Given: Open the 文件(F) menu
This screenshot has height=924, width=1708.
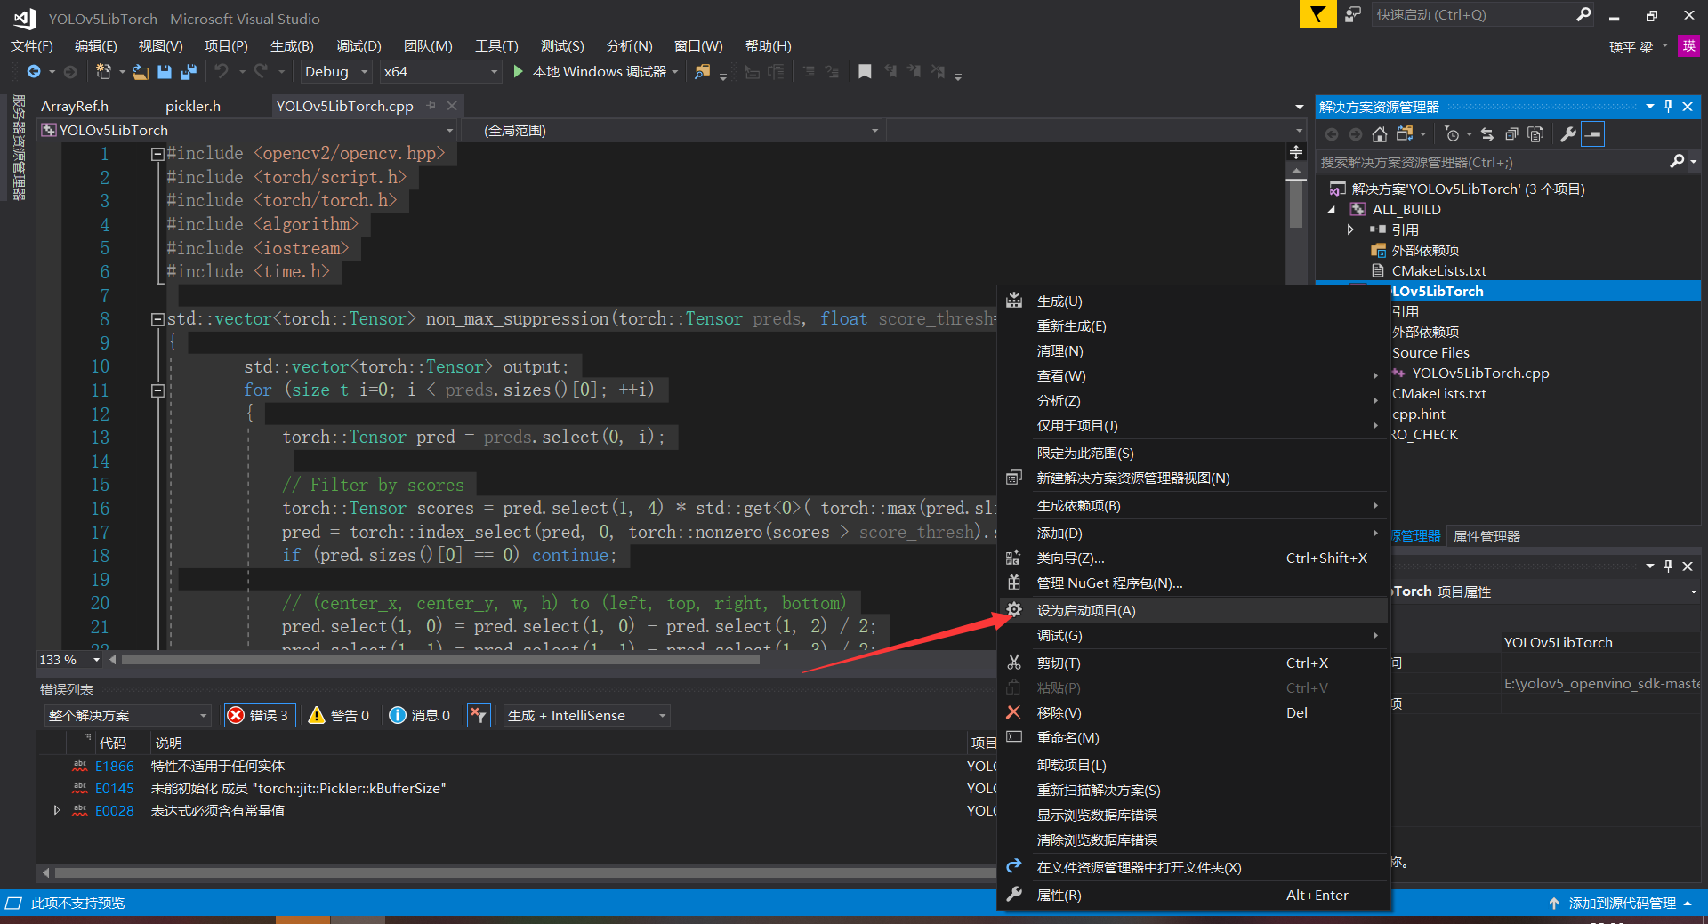Looking at the screenshot, I should tap(32, 45).
